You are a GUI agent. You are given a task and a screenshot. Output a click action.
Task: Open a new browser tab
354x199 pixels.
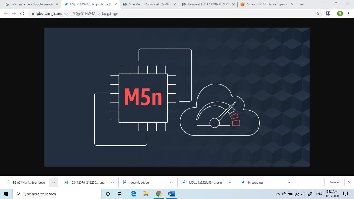point(302,4)
